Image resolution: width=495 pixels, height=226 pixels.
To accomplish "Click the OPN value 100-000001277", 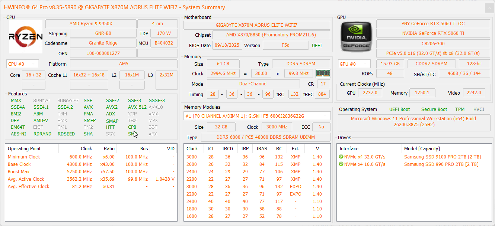I will pyautogui.click(x=103, y=53).
